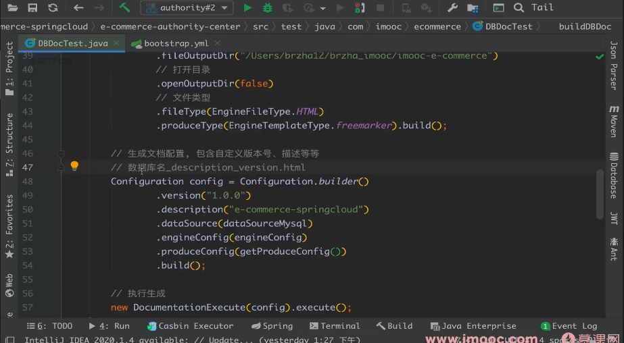Screen dimensions: 624x343
Task: Click the Synchronize refresh icon
Action: click(x=53, y=8)
